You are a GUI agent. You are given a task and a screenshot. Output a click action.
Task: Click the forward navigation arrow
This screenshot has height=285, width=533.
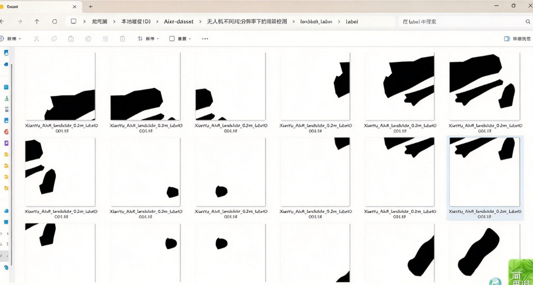coord(20,22)
